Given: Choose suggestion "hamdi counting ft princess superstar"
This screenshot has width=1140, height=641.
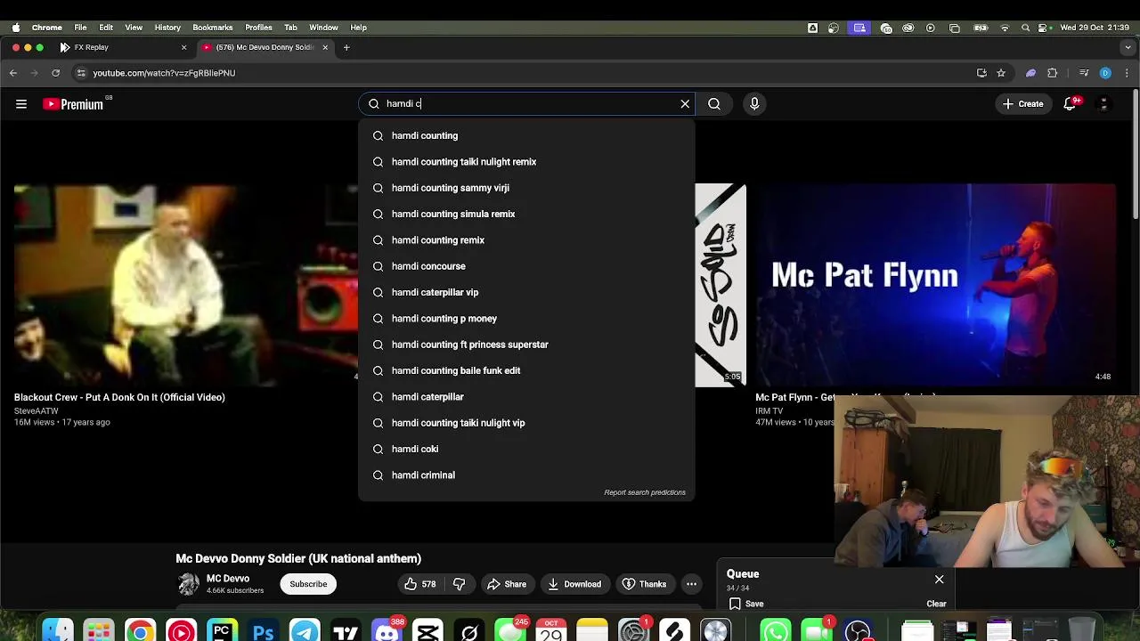Looking at the screenshot, I should tap(526, 345).
